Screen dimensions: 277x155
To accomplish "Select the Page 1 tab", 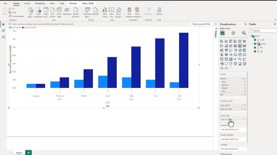I will [x=19, y=153].
